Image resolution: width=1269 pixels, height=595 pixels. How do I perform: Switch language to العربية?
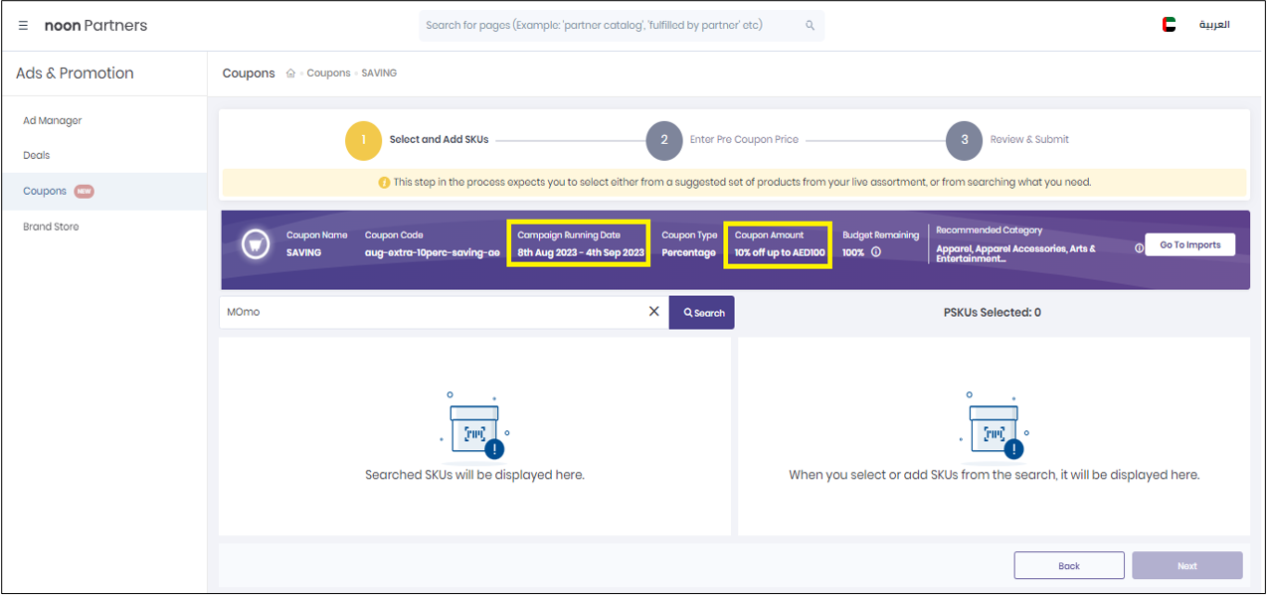1213,25
